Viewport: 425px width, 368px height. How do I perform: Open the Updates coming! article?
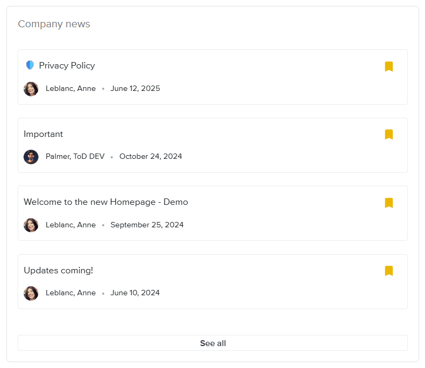tap(58, 271)
